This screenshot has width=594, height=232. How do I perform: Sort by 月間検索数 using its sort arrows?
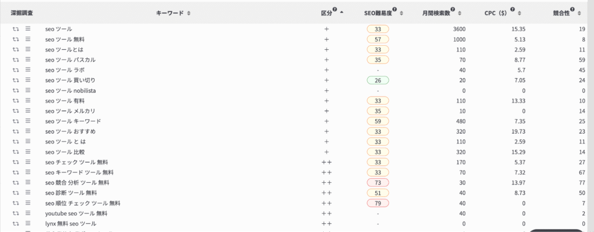click(x=459, y=13)
